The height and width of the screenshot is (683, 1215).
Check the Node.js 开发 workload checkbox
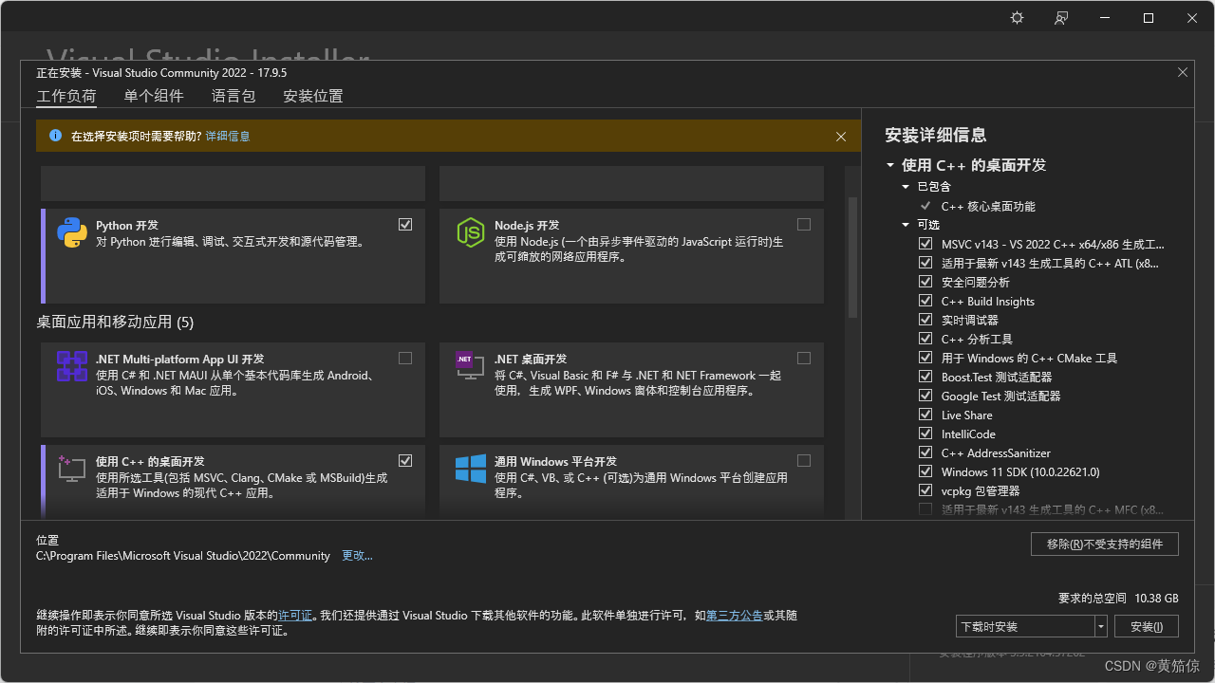point(804,225)
